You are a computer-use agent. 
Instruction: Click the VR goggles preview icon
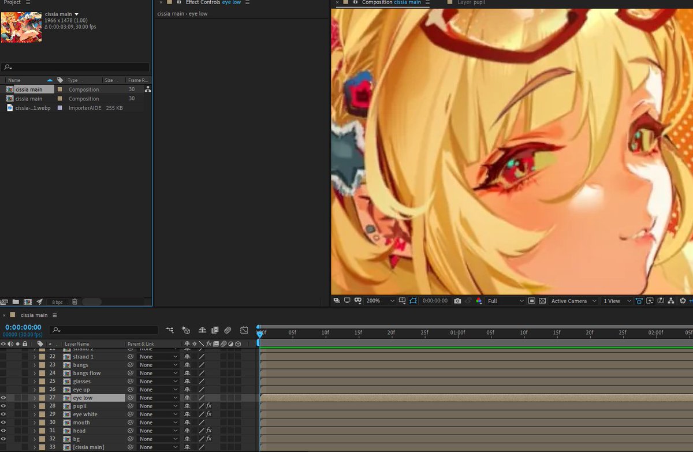(357, 301)
